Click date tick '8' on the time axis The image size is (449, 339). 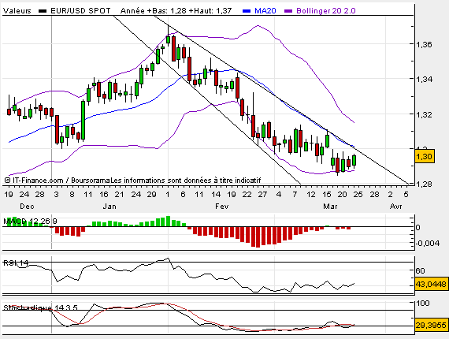[72, 195]
